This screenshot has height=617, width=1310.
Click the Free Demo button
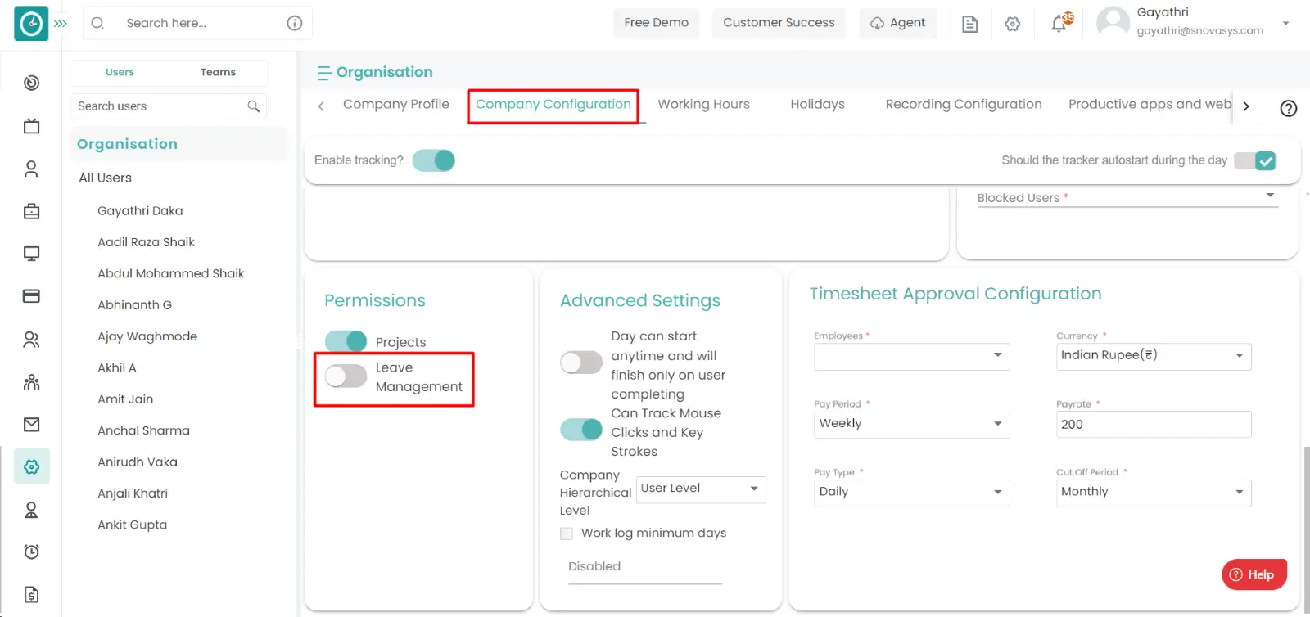point(657,23)
